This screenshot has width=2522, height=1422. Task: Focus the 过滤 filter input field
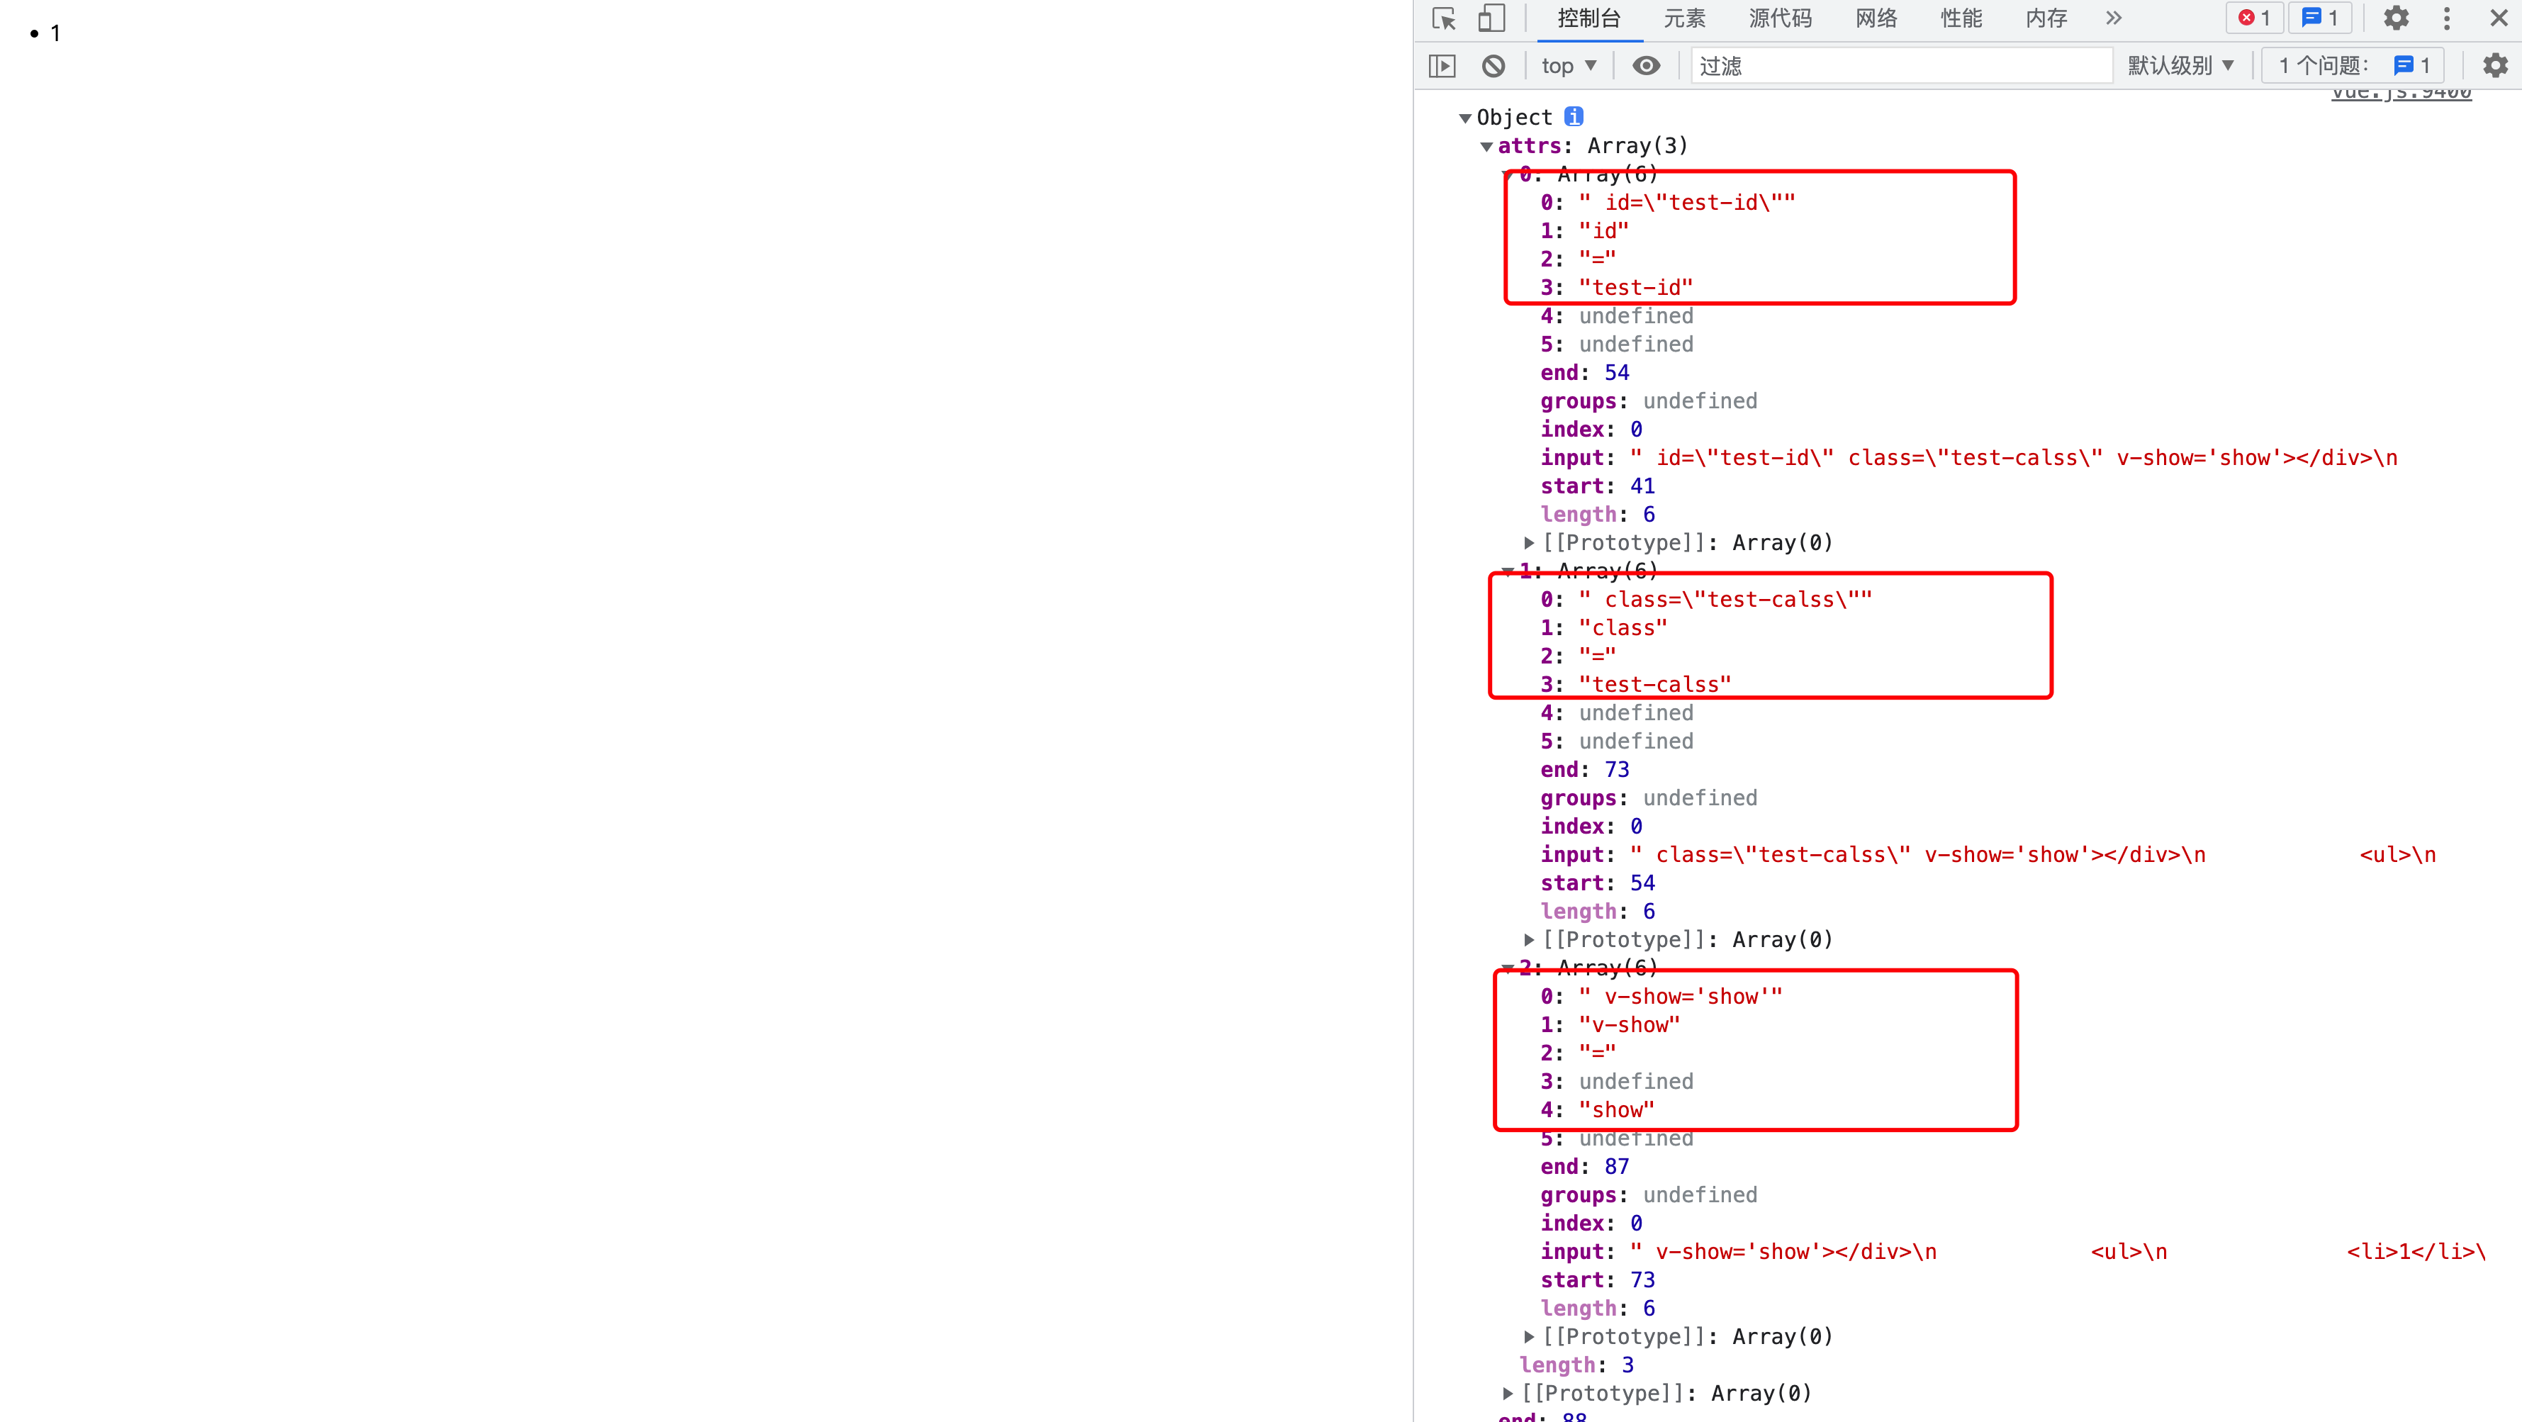[x=1901, y=66]
